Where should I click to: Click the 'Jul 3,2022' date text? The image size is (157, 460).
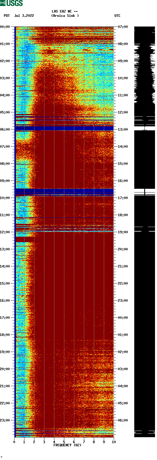24,16
